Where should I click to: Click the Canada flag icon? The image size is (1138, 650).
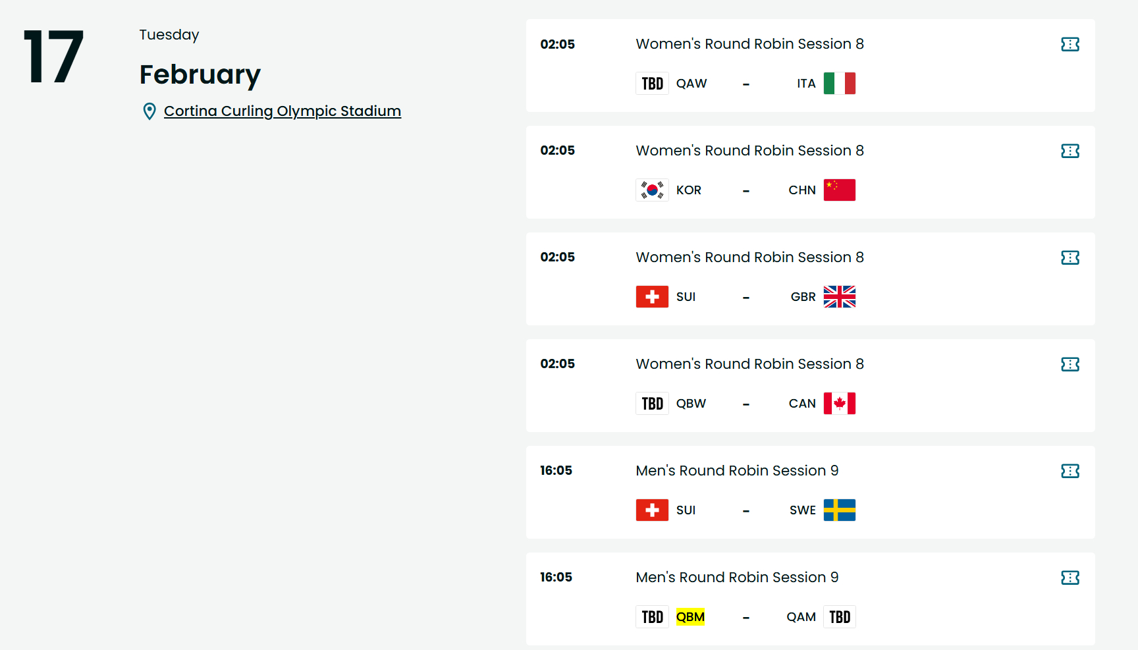[840, 404]
